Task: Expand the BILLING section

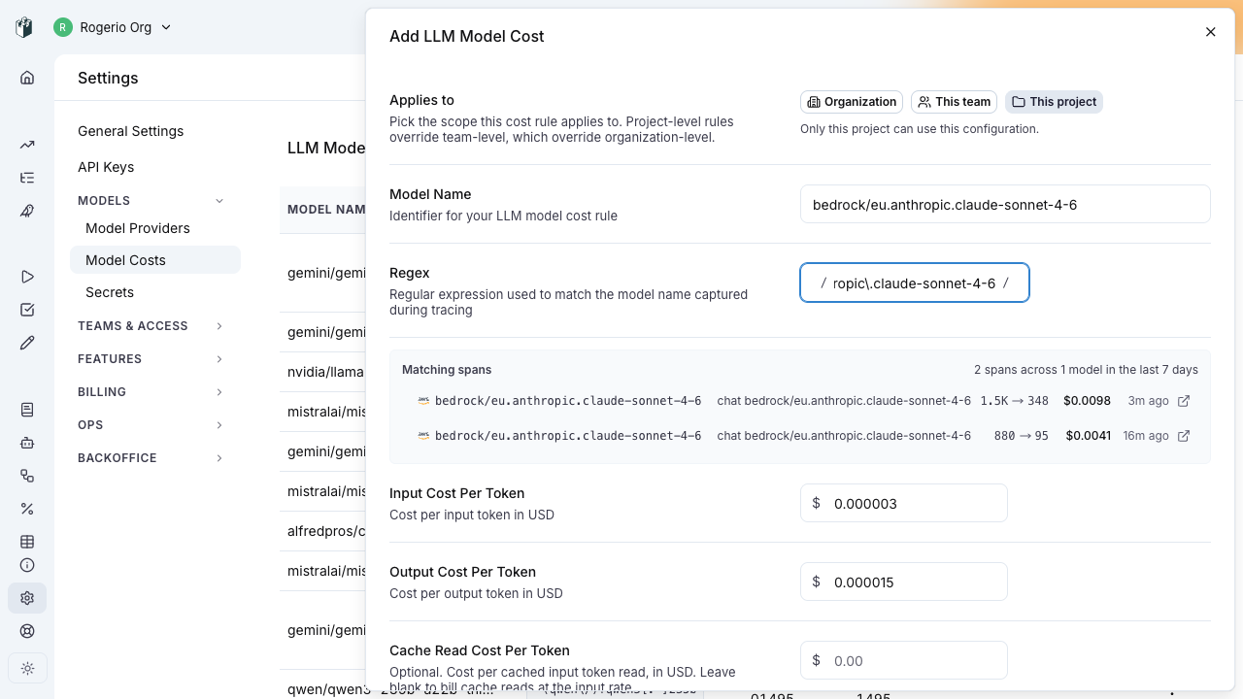Action: (151, 392)
